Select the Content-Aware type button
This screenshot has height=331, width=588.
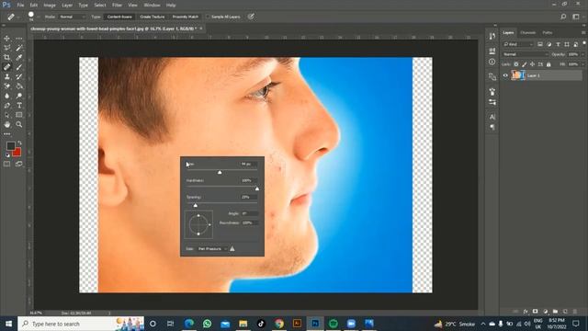click(x=119, y=17)
